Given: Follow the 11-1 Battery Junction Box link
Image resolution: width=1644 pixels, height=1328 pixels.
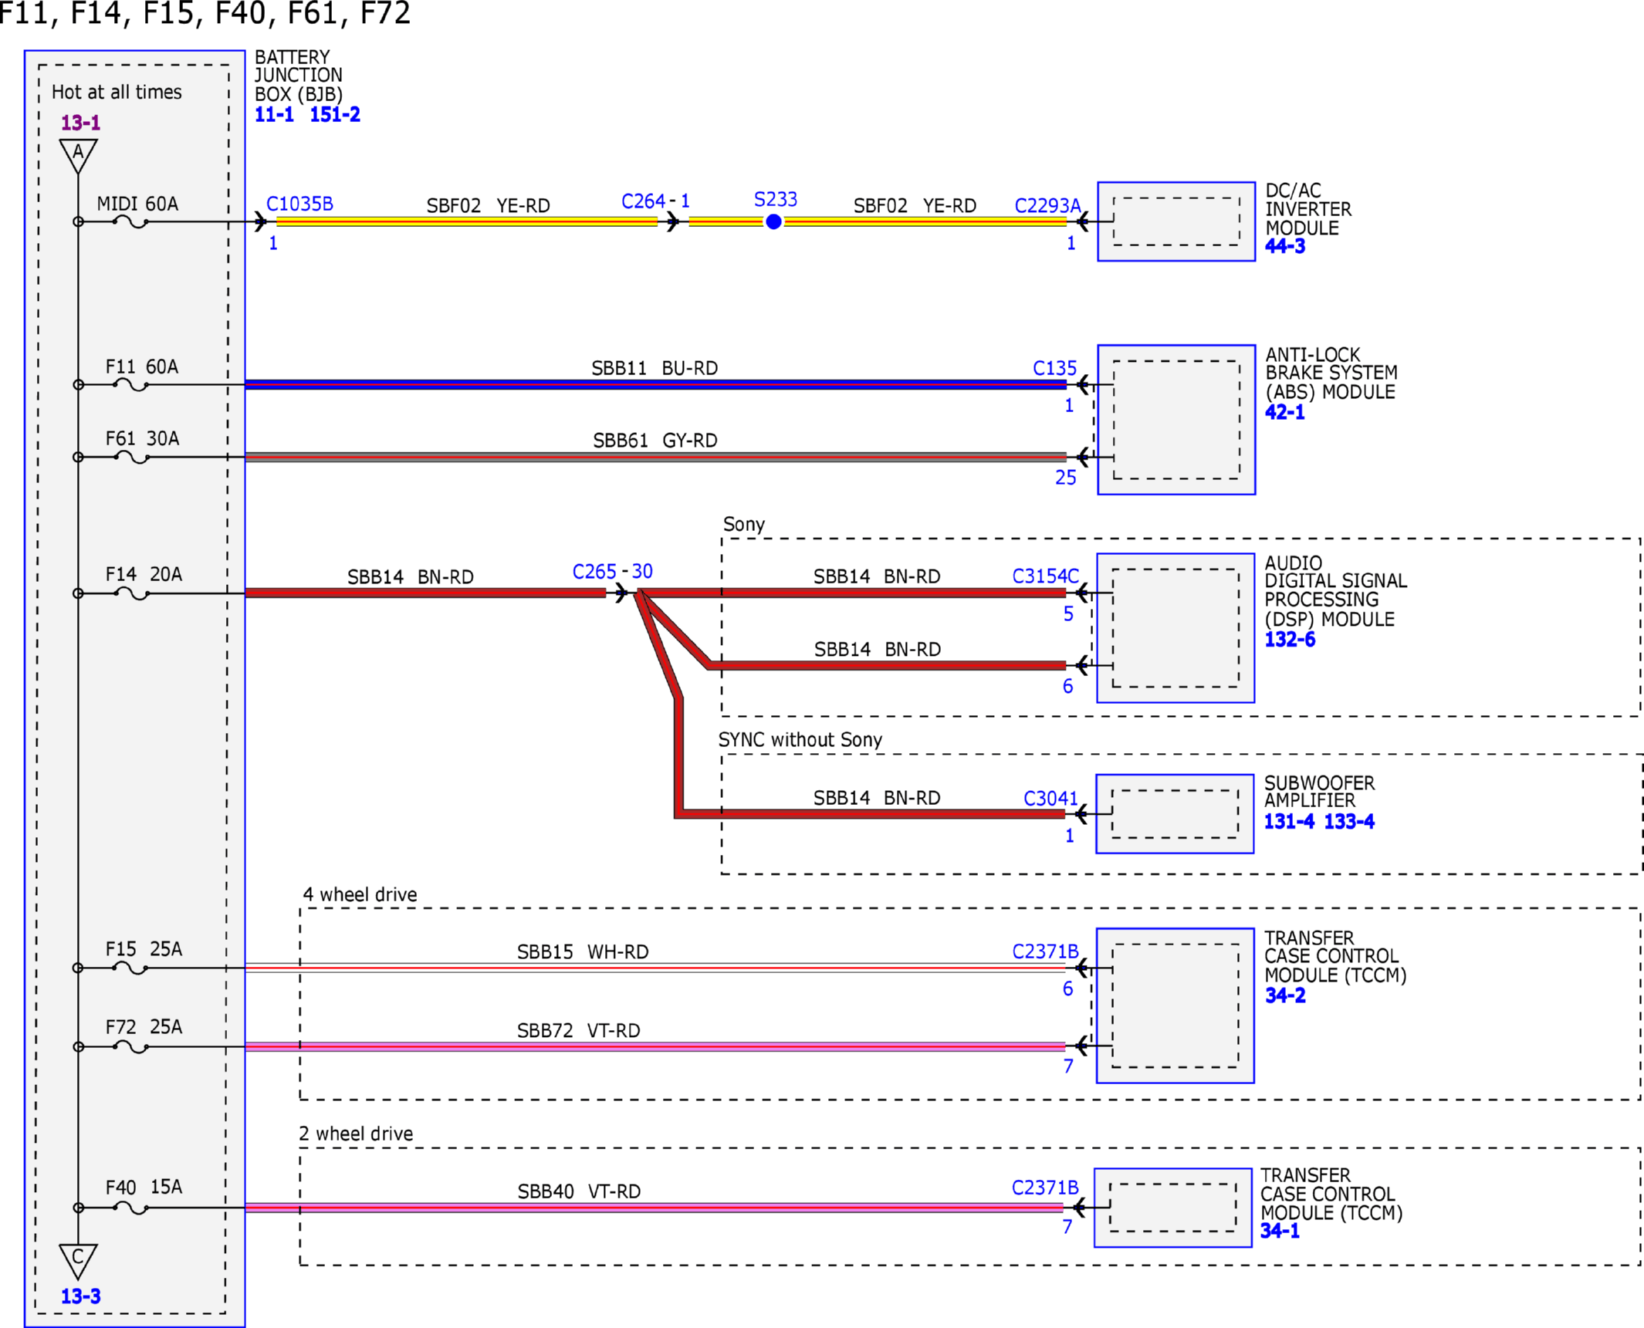Looking at the screenshot, I should pyautogui.click(x=274, y=114).
